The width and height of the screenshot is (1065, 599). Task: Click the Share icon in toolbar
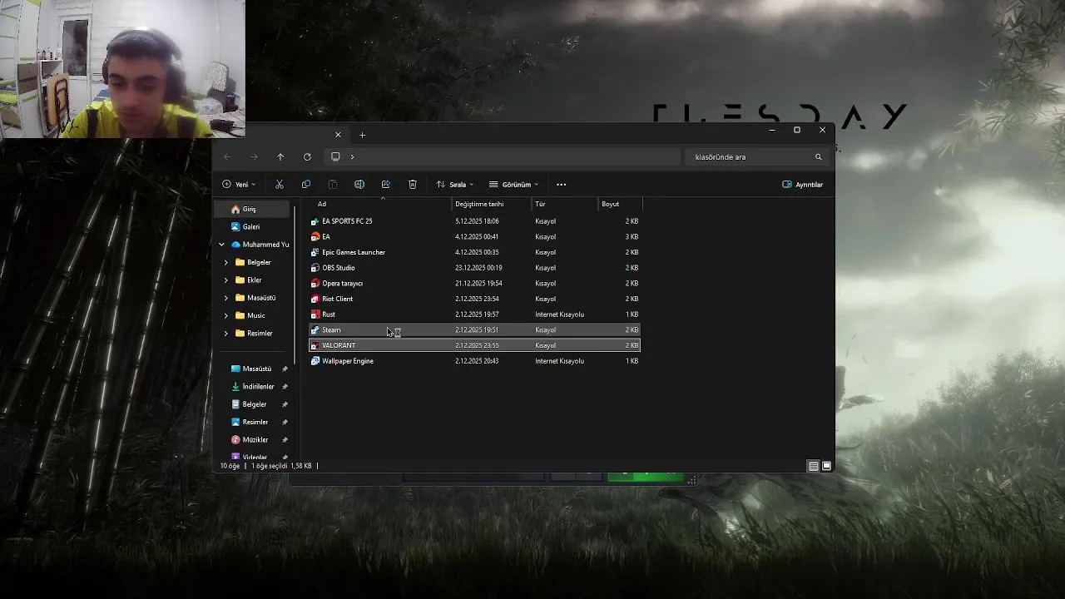pos(386,185)
